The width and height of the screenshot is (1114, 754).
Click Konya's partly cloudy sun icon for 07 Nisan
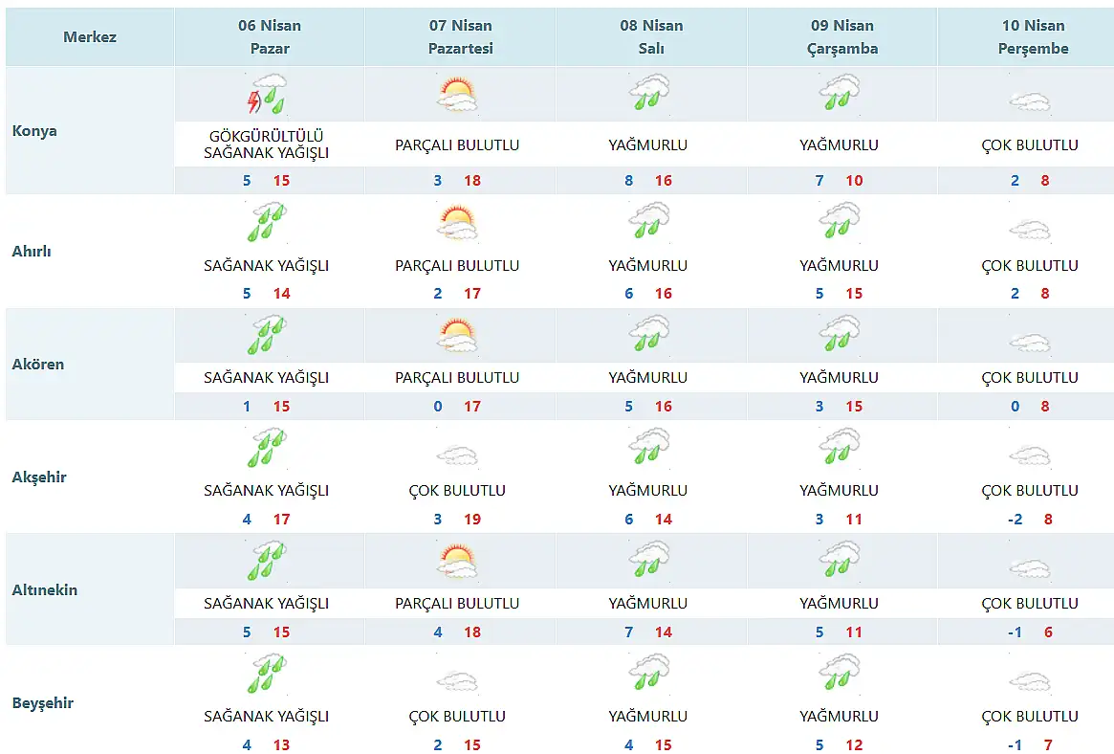[457, 95]
